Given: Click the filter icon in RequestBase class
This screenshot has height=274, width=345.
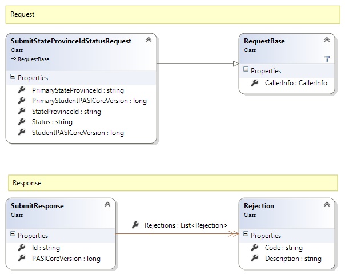Looking at the screenshot, I should pos(327,58).
